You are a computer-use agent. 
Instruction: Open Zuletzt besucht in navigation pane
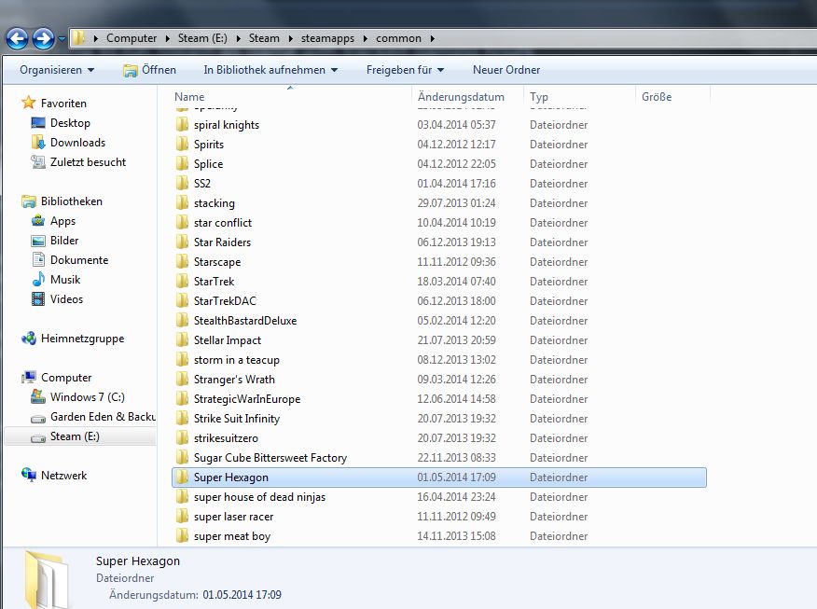click(88, 162)
